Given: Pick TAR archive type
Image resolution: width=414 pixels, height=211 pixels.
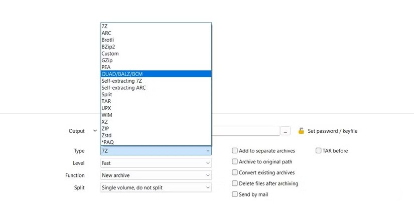Looking at the screenshot, I should pyautogui.click(x=156, y=101).
